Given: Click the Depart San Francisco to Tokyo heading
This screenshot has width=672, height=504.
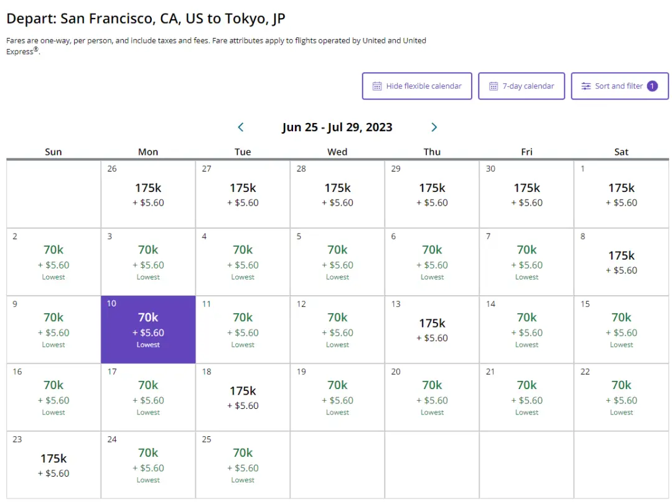Looking at the screenshot, I should coord(146,19).
